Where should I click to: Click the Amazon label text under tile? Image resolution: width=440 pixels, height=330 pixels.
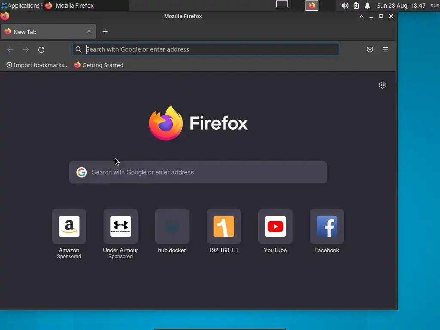click(69, 251)
